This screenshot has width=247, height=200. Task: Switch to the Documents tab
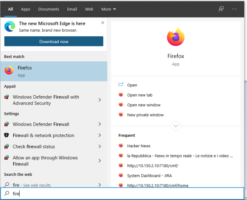[x=49, y=9]
